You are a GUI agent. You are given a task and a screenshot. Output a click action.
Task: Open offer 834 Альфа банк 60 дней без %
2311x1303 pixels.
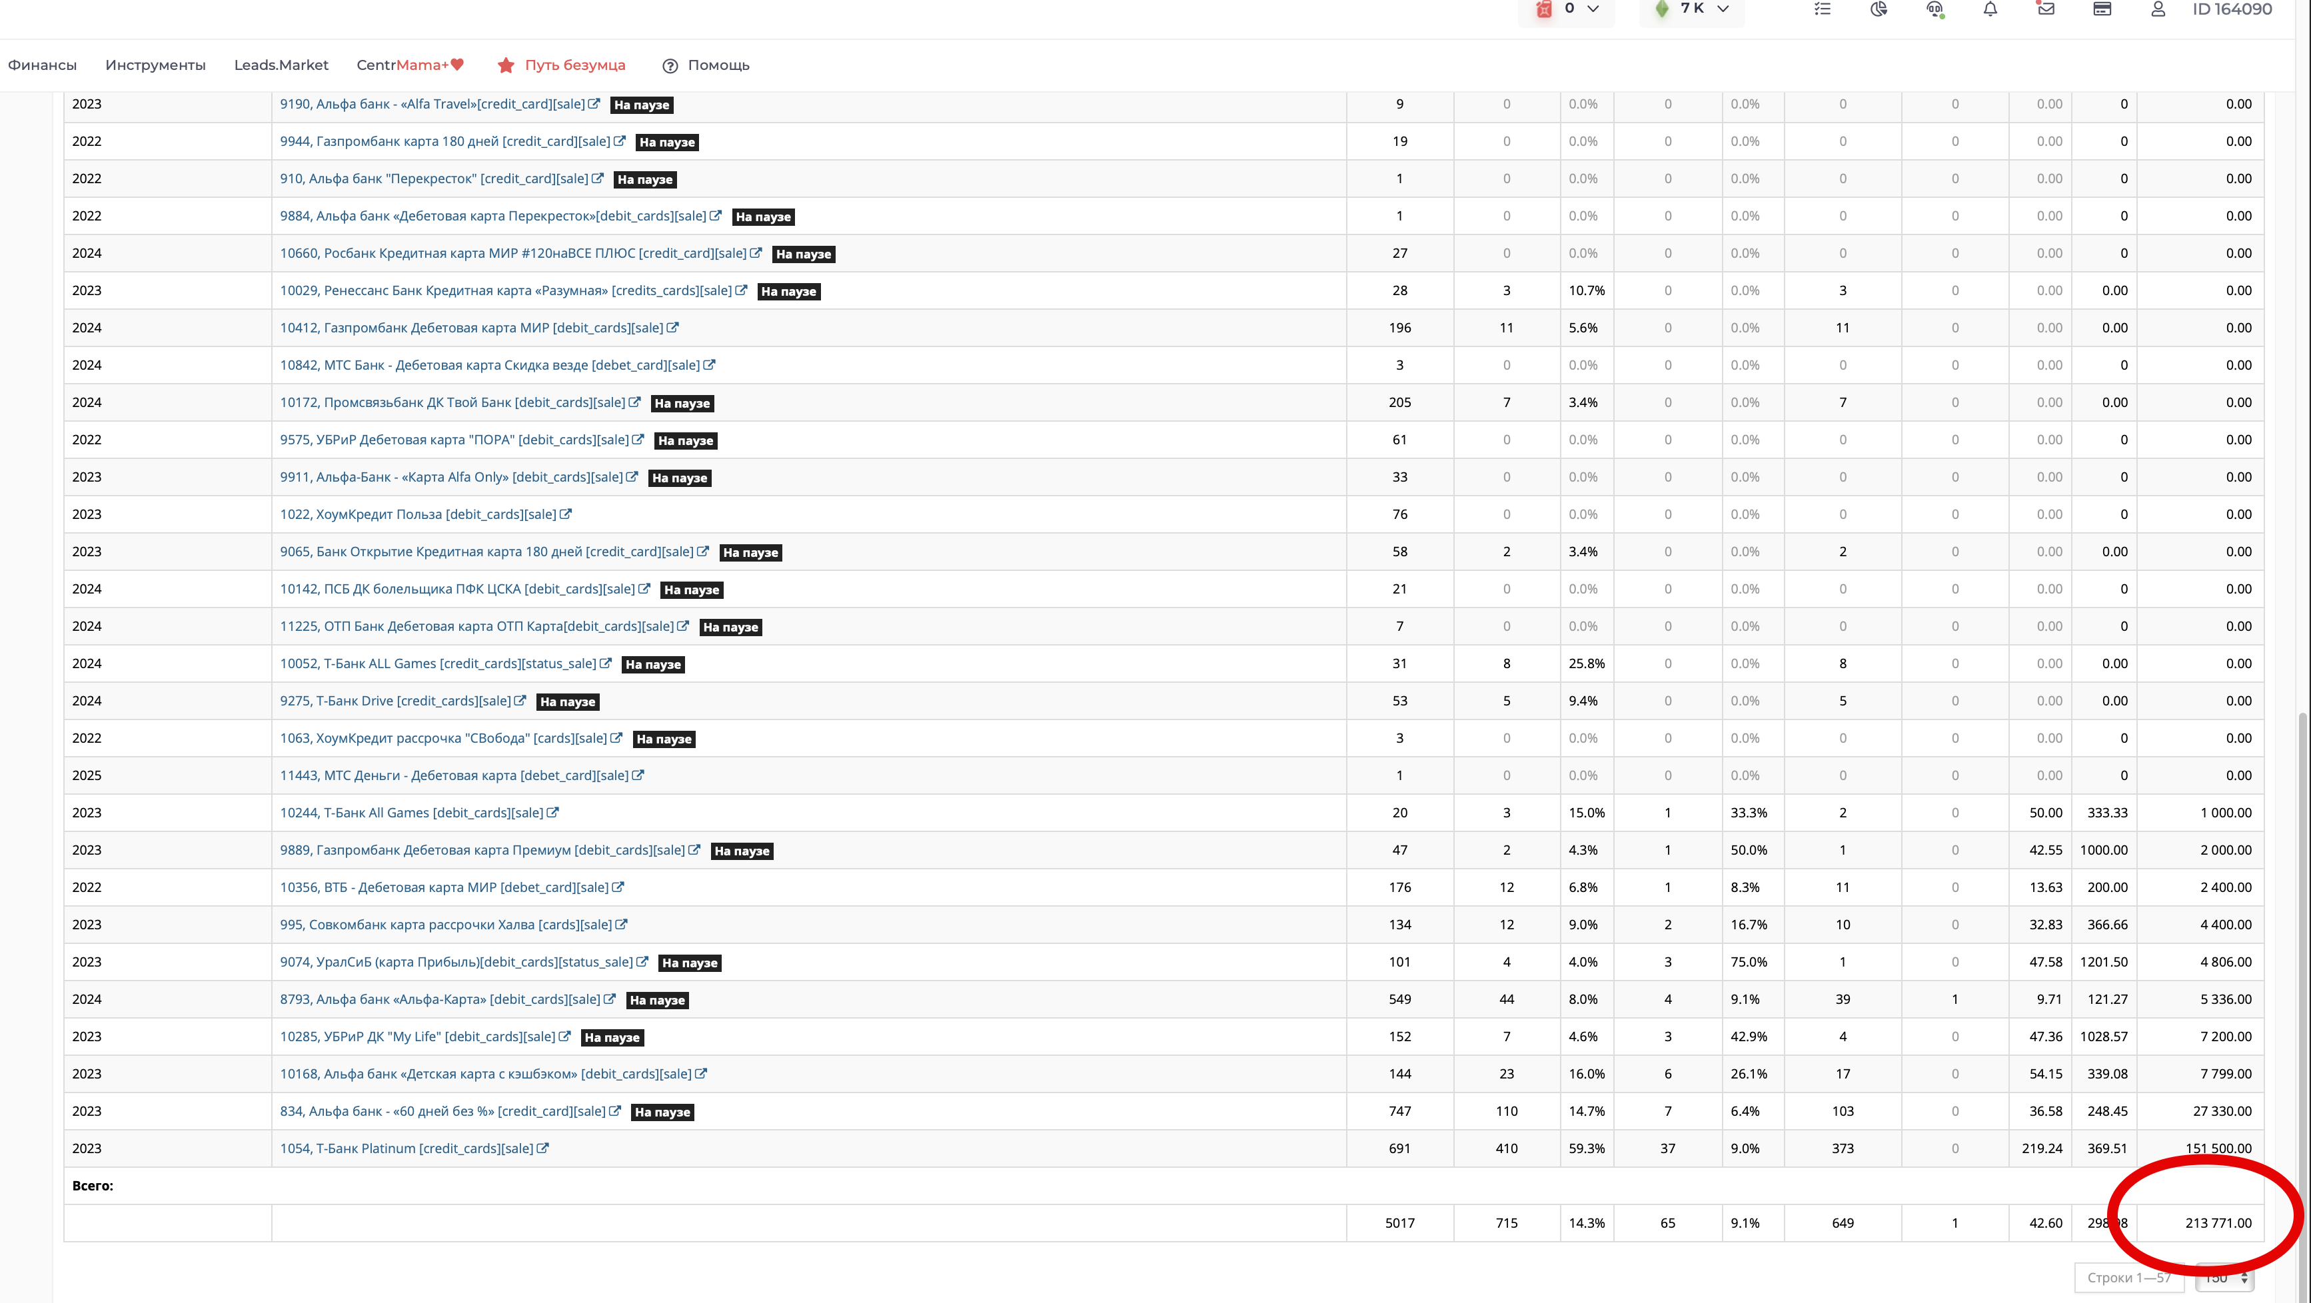pos(442,1111)
